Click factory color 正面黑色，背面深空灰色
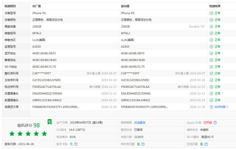The height and width of the screenshot is (149, 236). (48, 20)
